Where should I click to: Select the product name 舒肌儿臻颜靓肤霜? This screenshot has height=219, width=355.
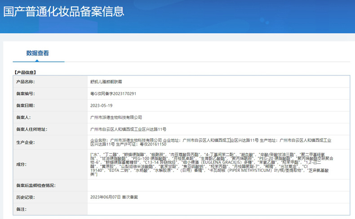click(x=106, y=82)
